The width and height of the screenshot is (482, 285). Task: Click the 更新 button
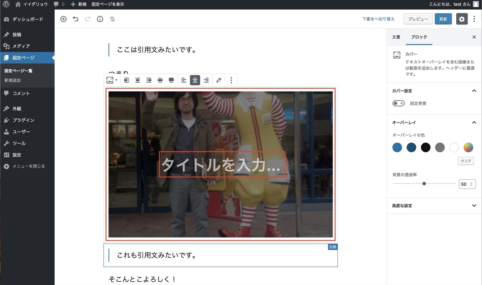click(443, 19)
